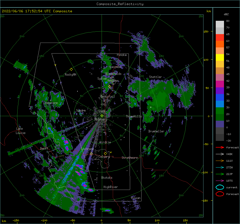Click the Drumheller city label
Viewport: 240px width, 224px height.
coord(156,131)
